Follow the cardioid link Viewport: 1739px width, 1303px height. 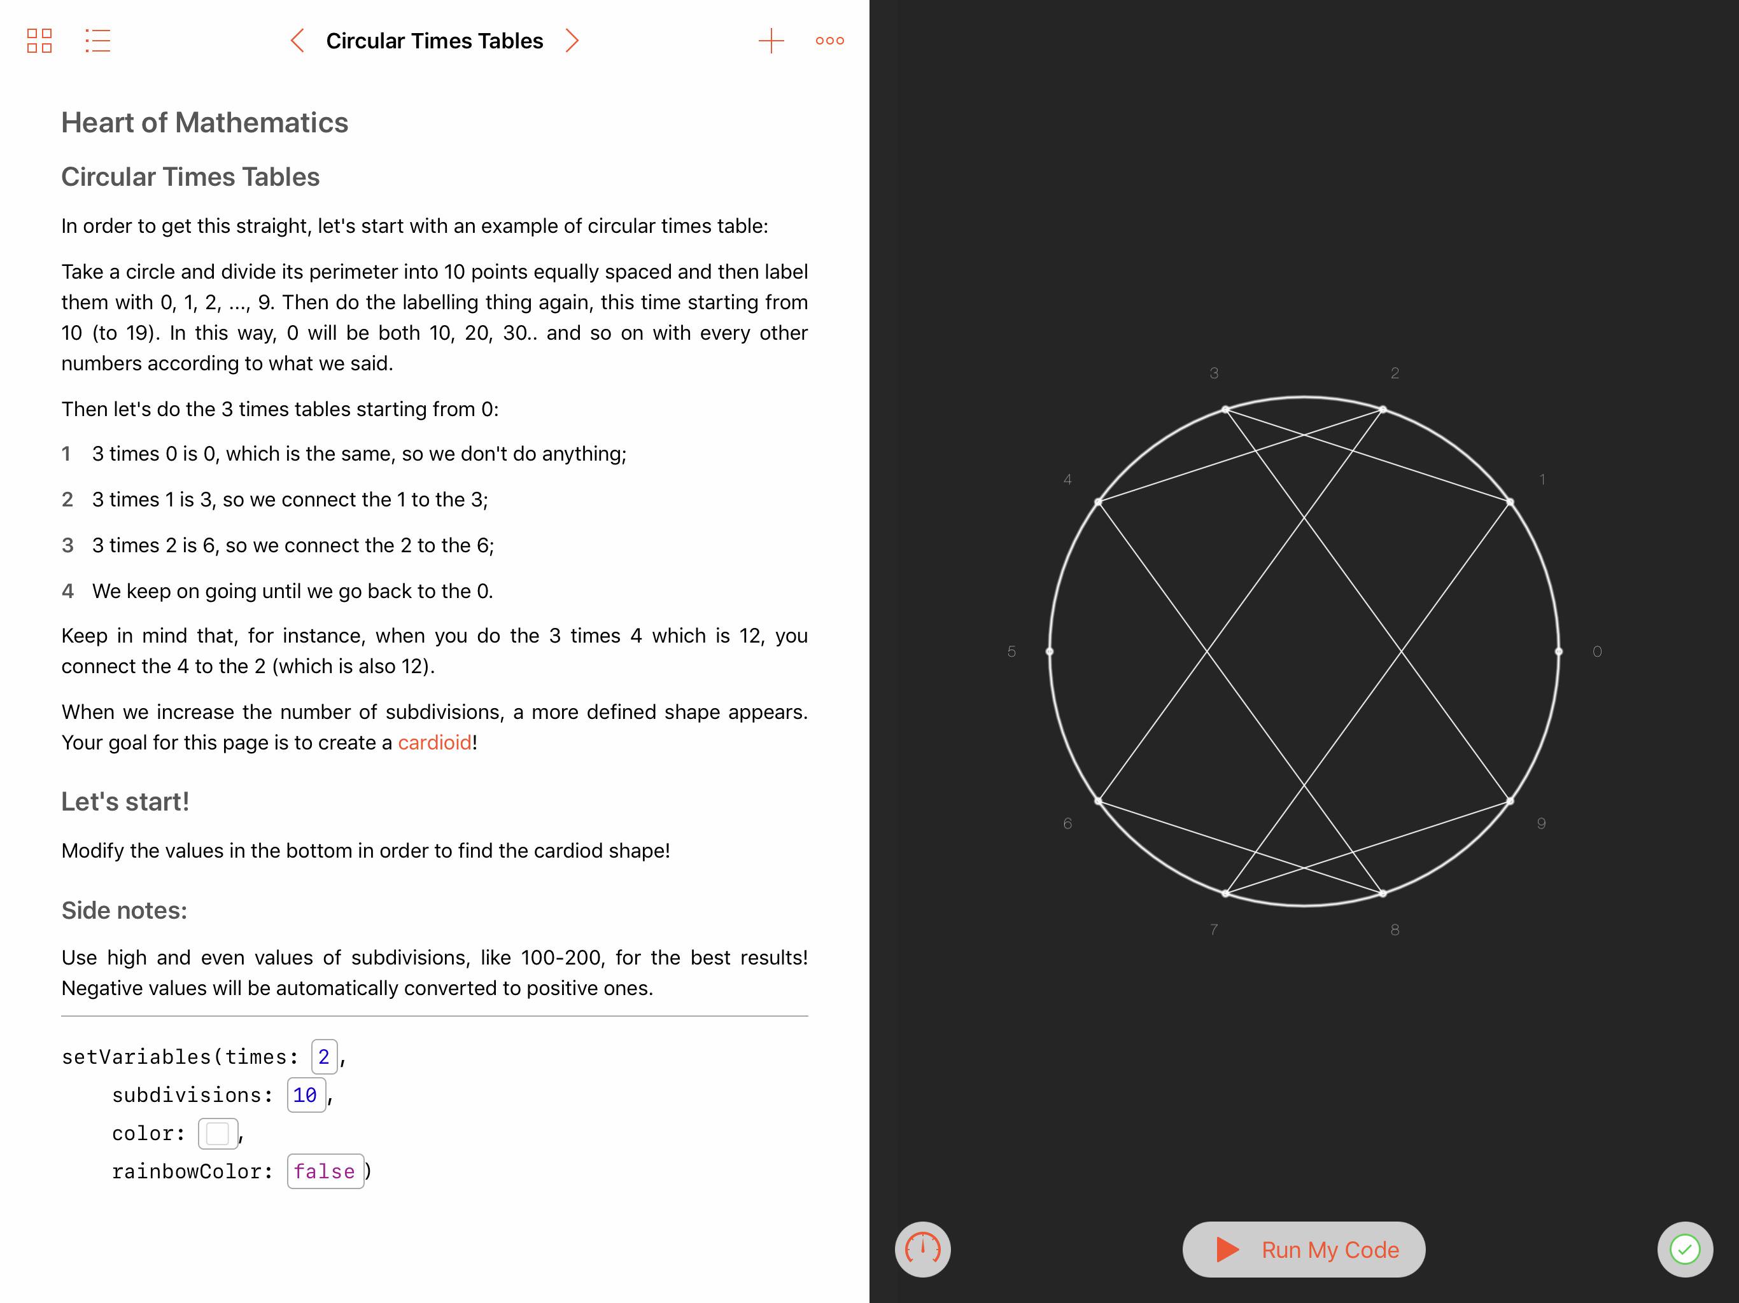(434, 742)
